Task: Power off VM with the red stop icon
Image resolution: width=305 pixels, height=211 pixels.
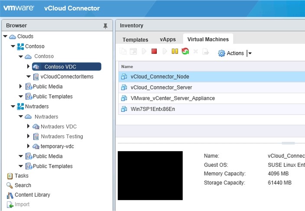Action: pyautogui.click(x=154, y=51)
